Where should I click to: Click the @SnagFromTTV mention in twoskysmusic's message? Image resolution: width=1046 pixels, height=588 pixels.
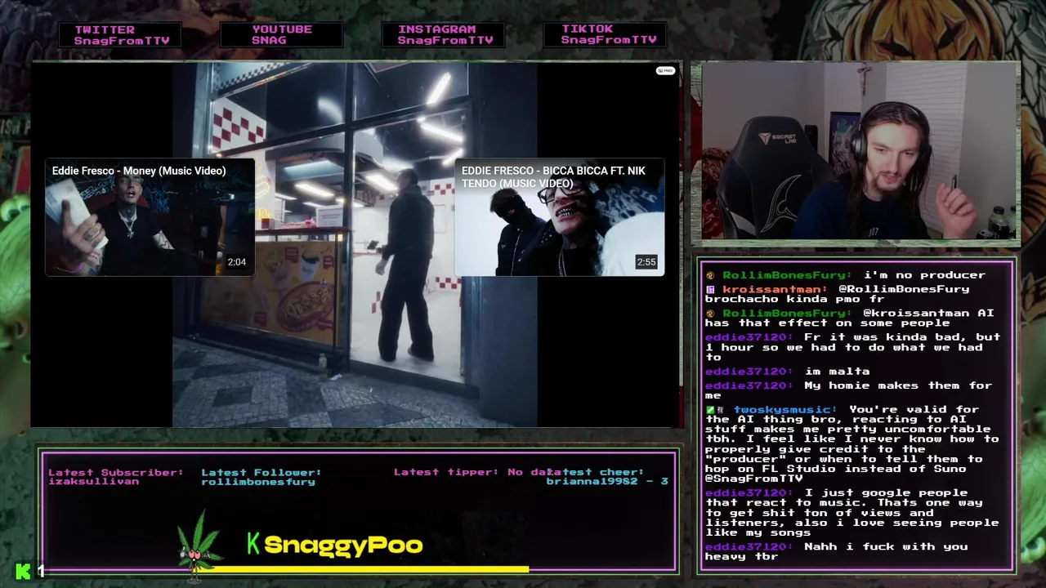pyautogui.click(x=754, y=479)
